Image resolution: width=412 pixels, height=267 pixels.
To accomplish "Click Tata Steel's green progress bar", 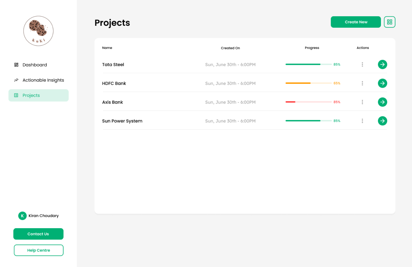I will click(x=309, y=65).
